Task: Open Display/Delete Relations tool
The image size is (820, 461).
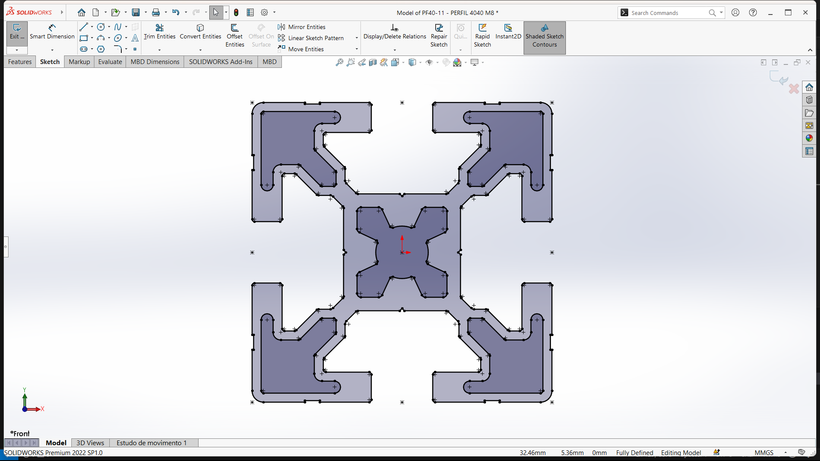Action: [395, 32]
